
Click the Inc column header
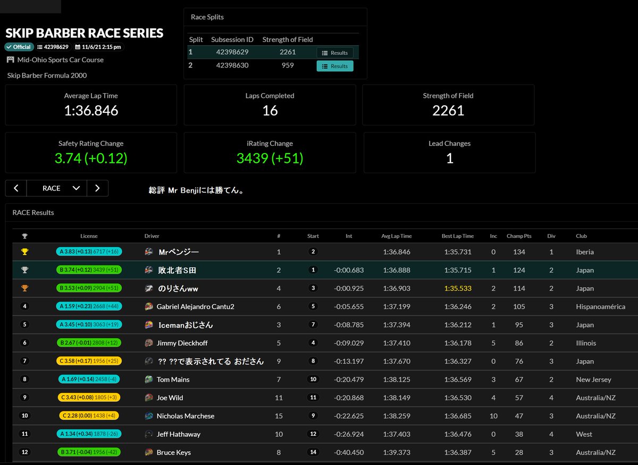pos(493,236)
